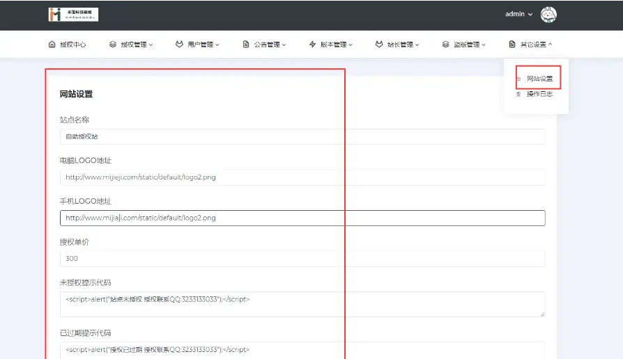Click the icon beside 用户管理

179,44
